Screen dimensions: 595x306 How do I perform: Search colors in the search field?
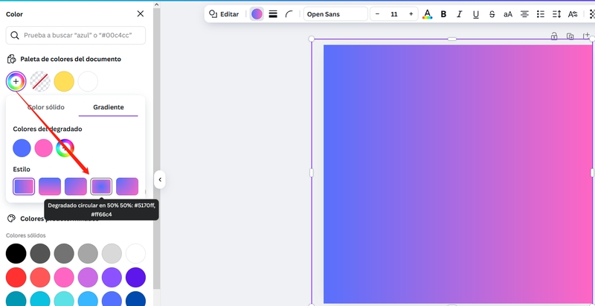click(76, 35)
